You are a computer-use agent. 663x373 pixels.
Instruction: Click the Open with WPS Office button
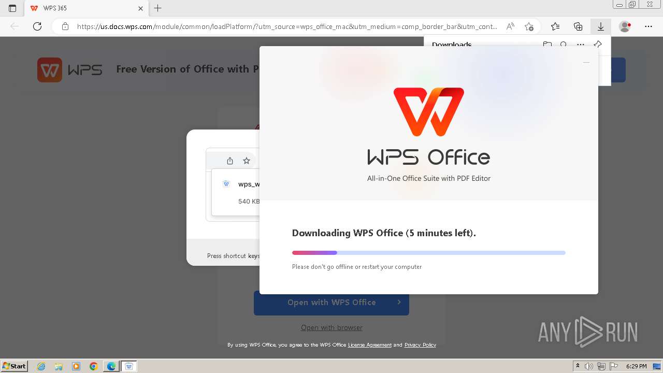pos(331,303)
